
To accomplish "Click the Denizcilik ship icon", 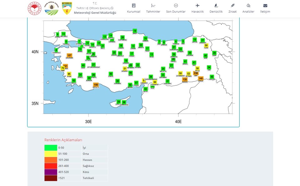I will click(216, 6).
